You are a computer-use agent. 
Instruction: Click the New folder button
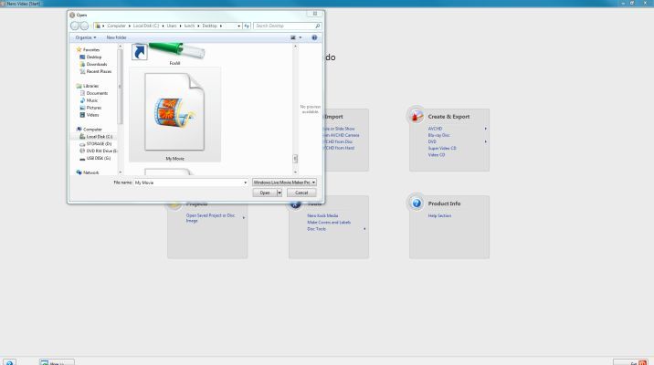pyautogui.click(x=116, y=37)
